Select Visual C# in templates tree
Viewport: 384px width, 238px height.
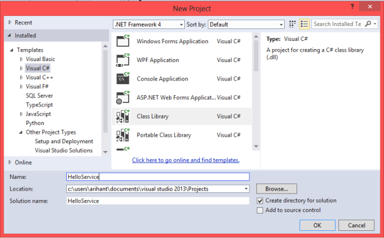(38, 68)
